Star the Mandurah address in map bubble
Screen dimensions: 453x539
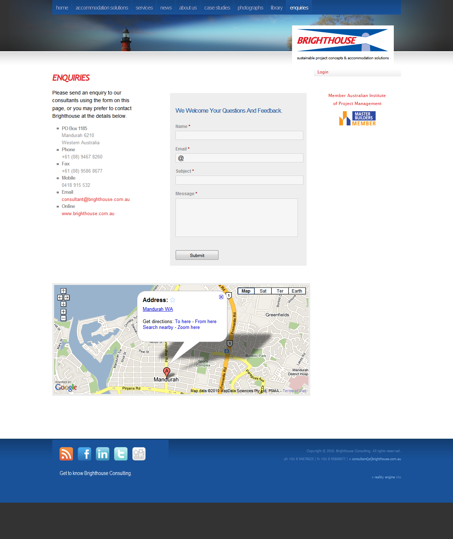click(173, 300)
